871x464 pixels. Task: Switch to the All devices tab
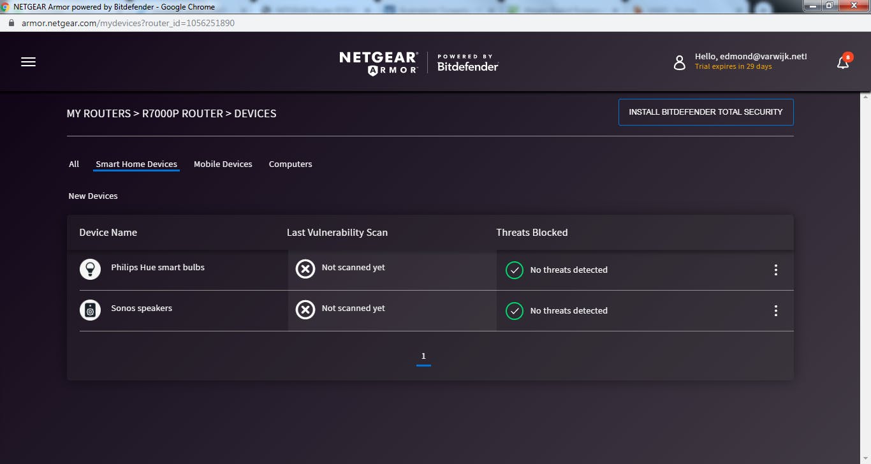tap(74, 164)
